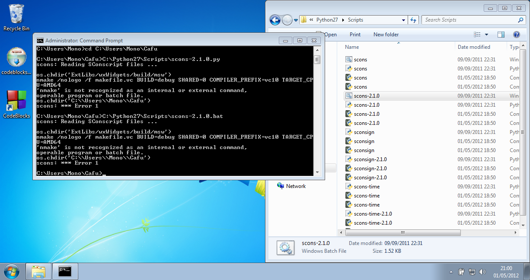This screenshot has height=280, width=530.
Task: Create a New folder from toolbar
Action: pyautogui.click(x=386, y=35)
